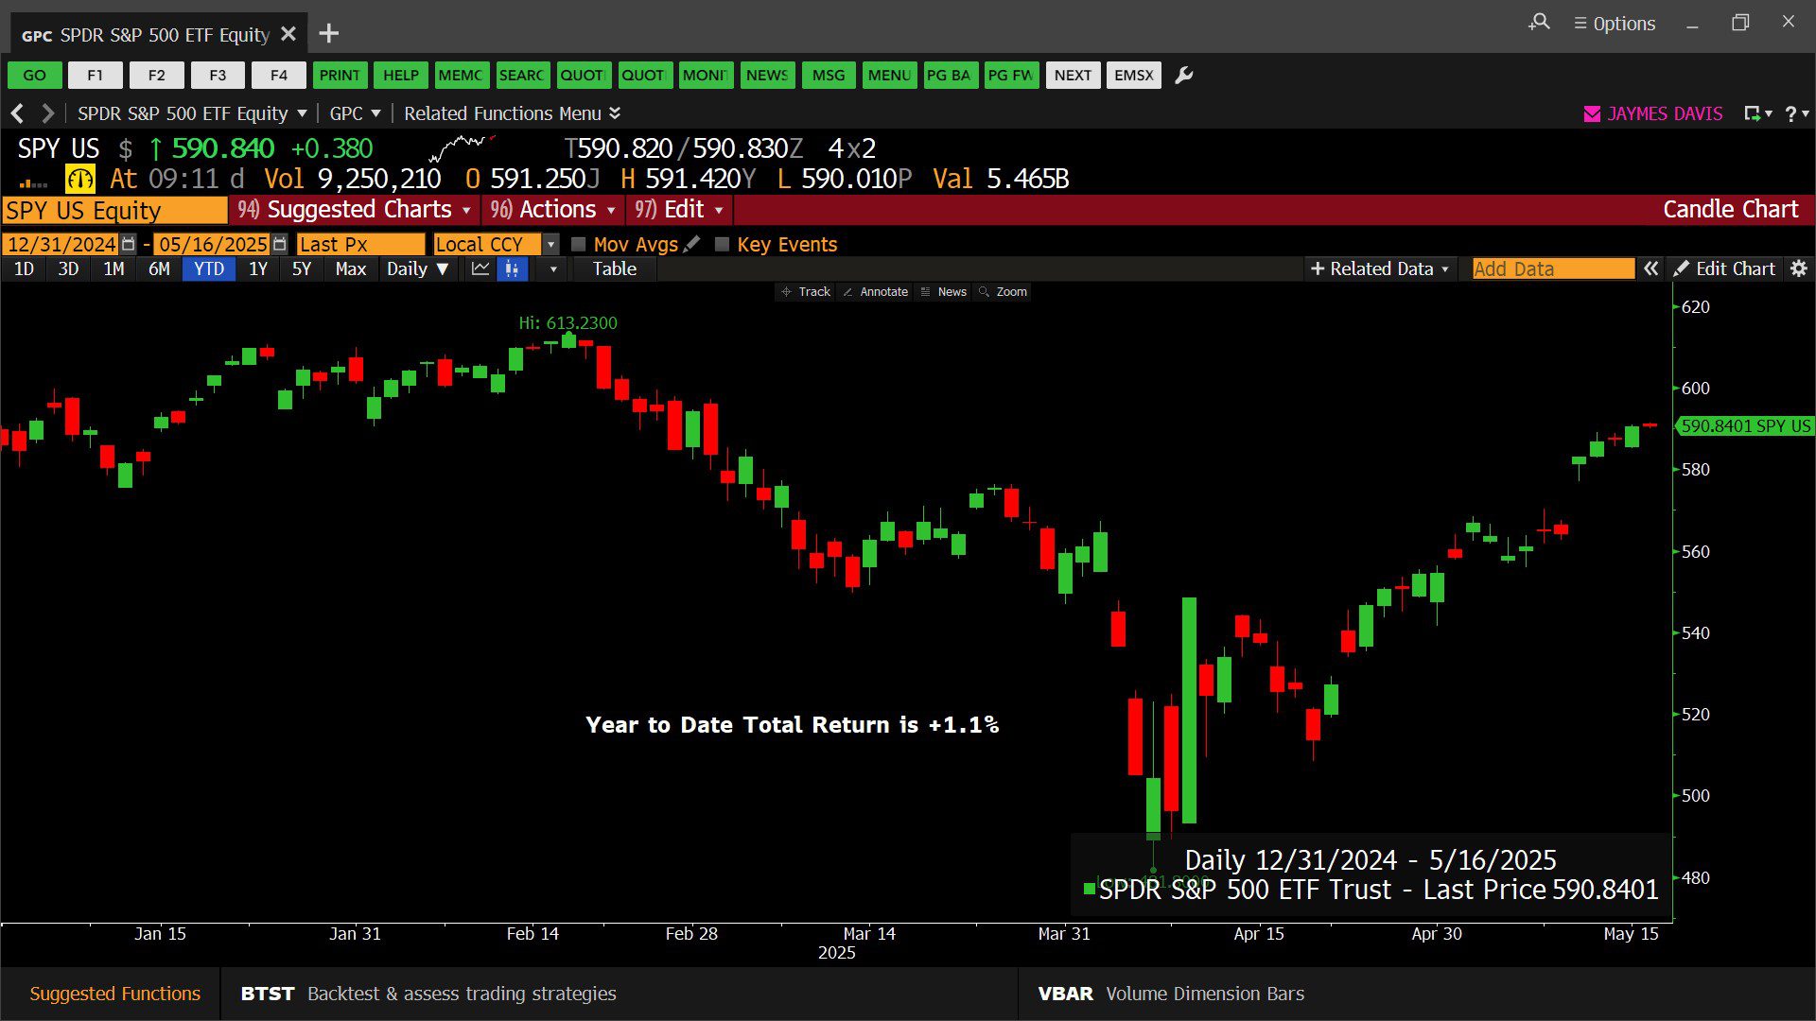This screenshot has width=1816, height=1021.
Task: Open the Edit menu in red bar
Action: pyautogui.click(x=679, y=210)
